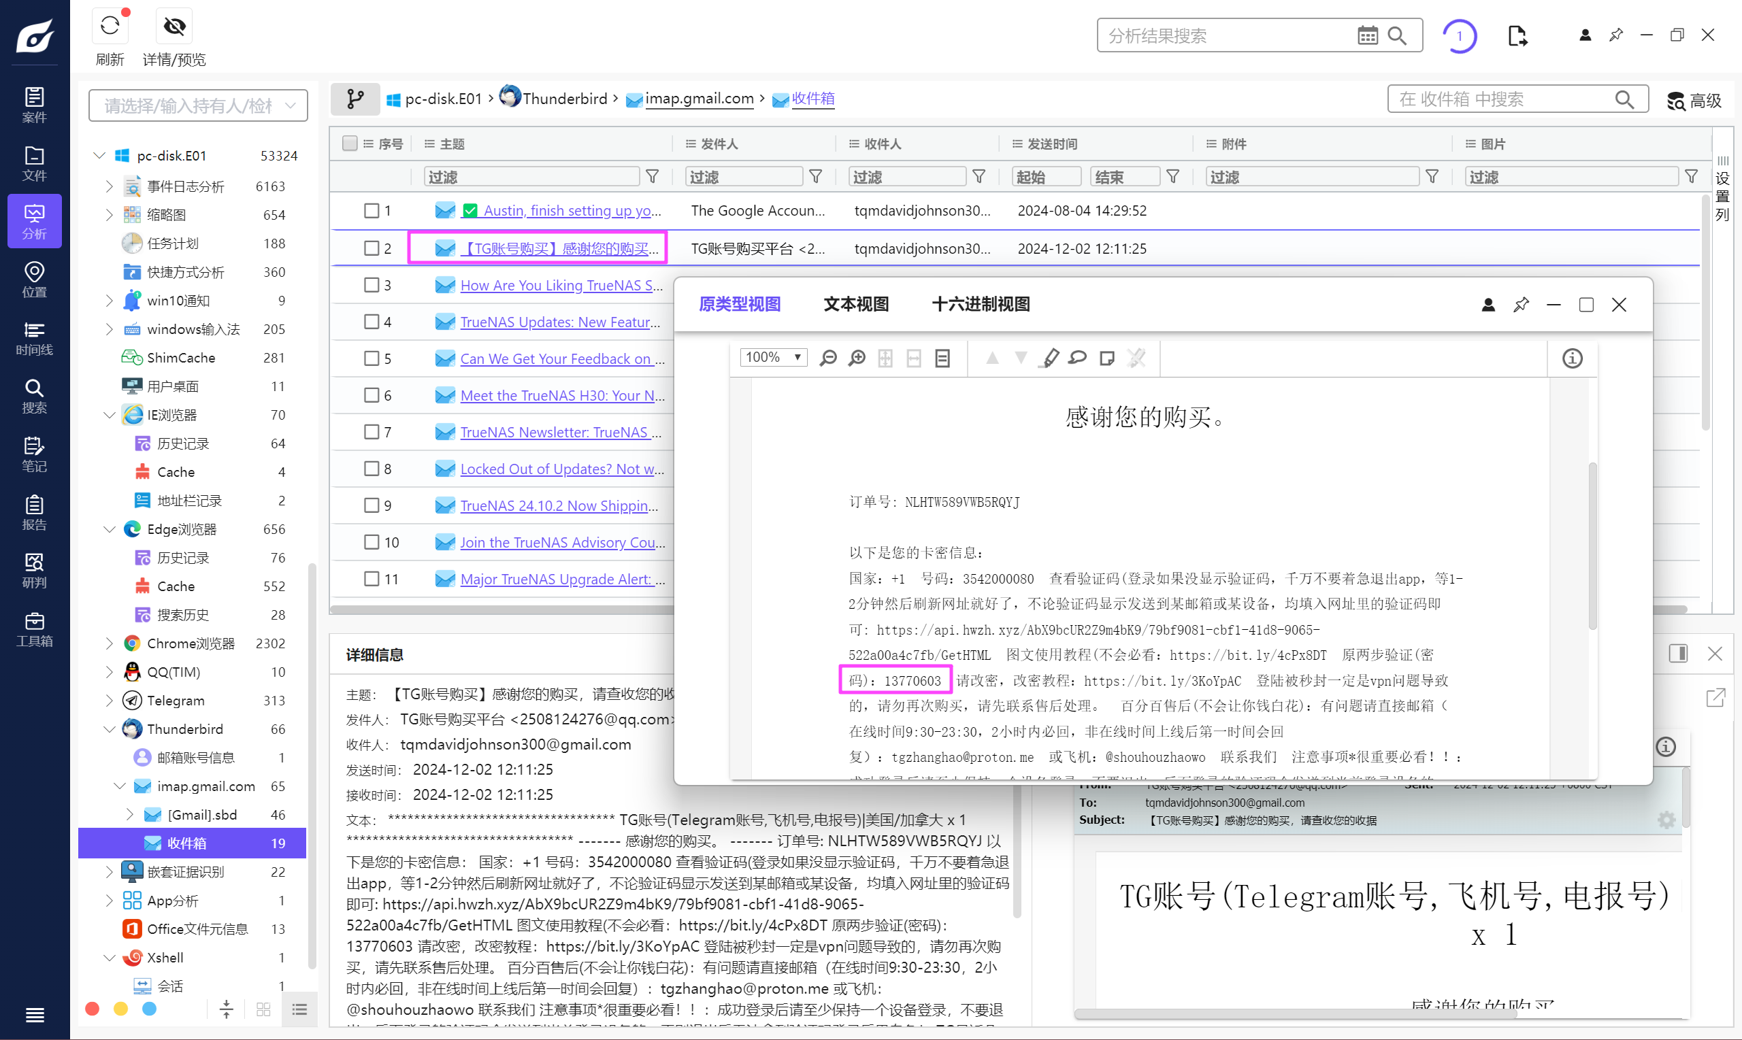Click the filter funnel for the 附件 column
The width and height of the screenshot is (1742, 1040).
pyautogui.click(x=1432, y=177)
